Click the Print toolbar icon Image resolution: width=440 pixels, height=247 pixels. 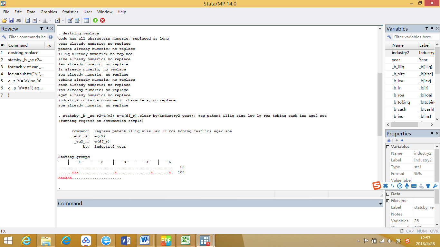18,20
